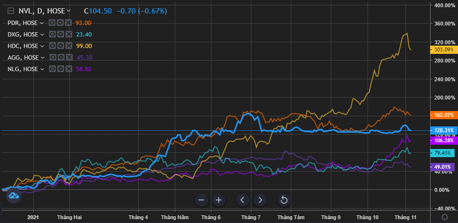
Task: Remove the AGG comparison with X icon
Action: coord(69,57)
